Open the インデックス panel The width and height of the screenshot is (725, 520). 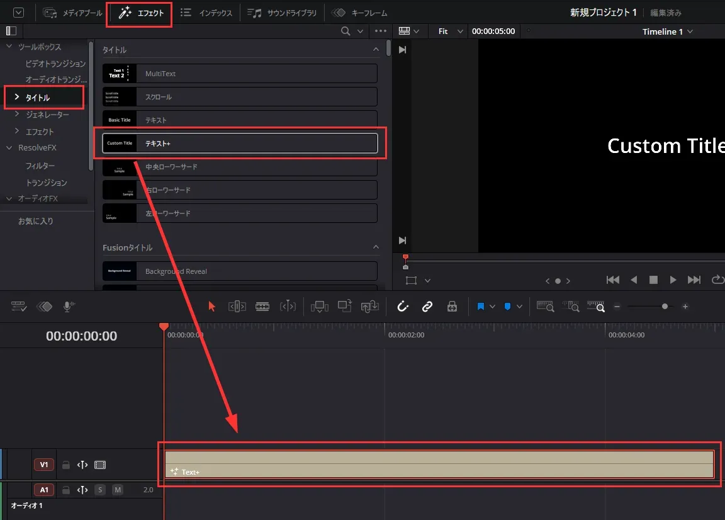206,13
